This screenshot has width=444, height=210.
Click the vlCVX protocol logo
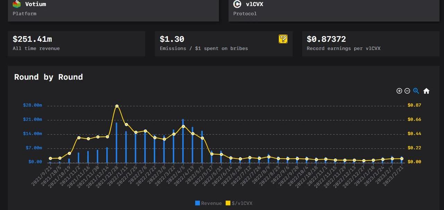coord(237,4)
